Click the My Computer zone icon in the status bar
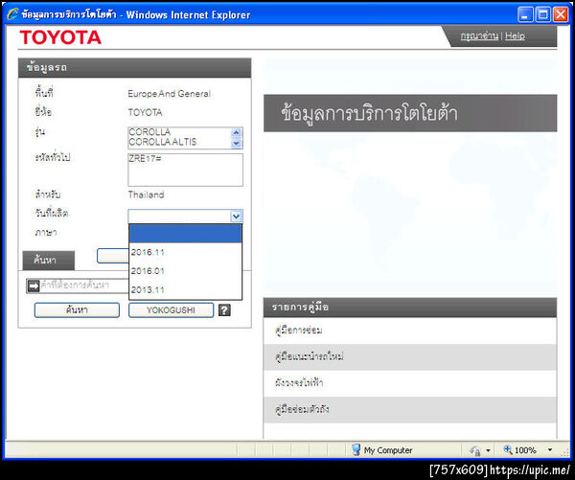 [356, 449]
